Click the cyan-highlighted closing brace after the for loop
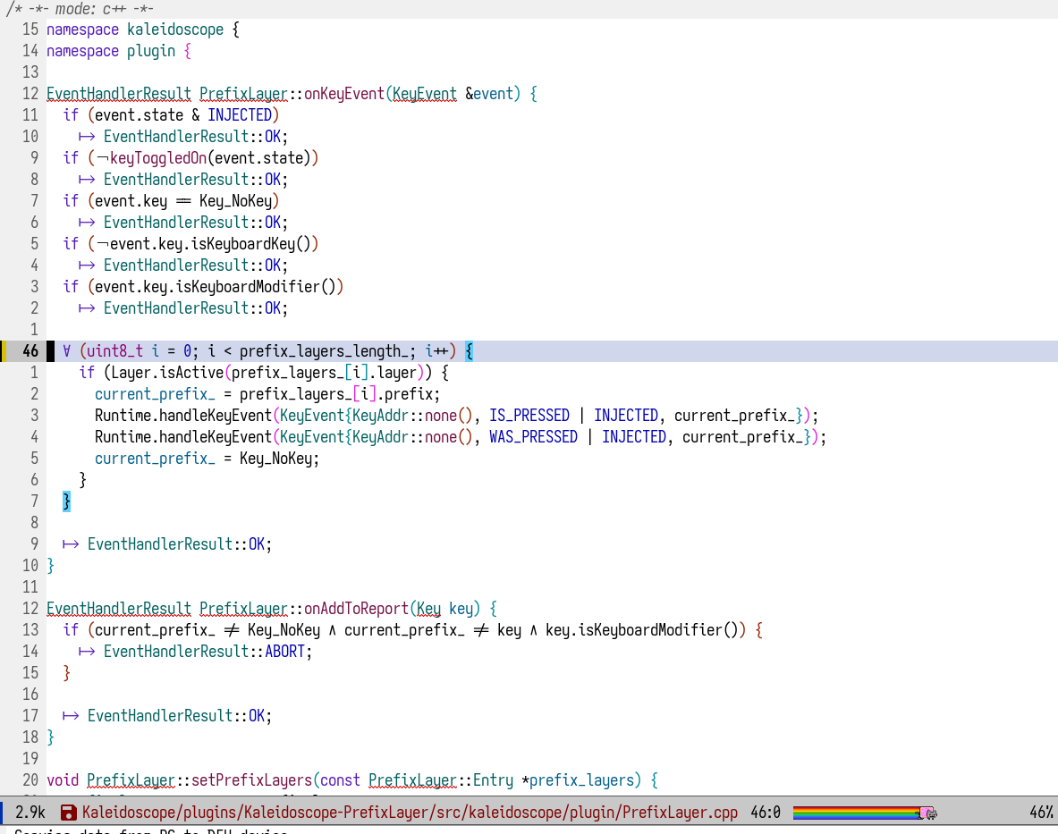 click(65, 501)
